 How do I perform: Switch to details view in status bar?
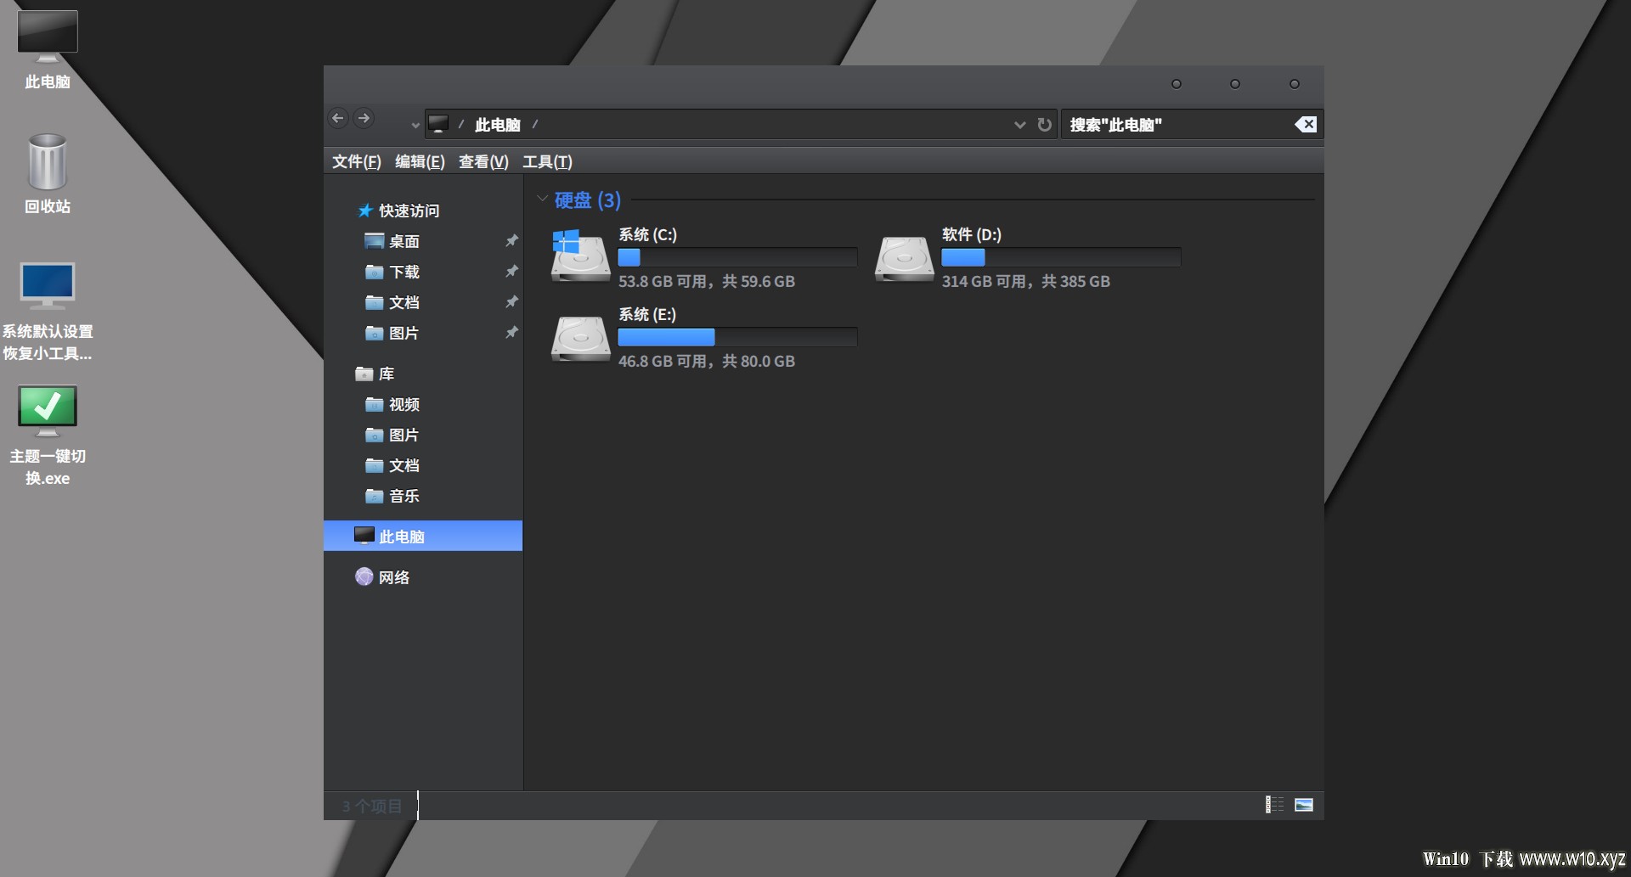coord(1274,805)
